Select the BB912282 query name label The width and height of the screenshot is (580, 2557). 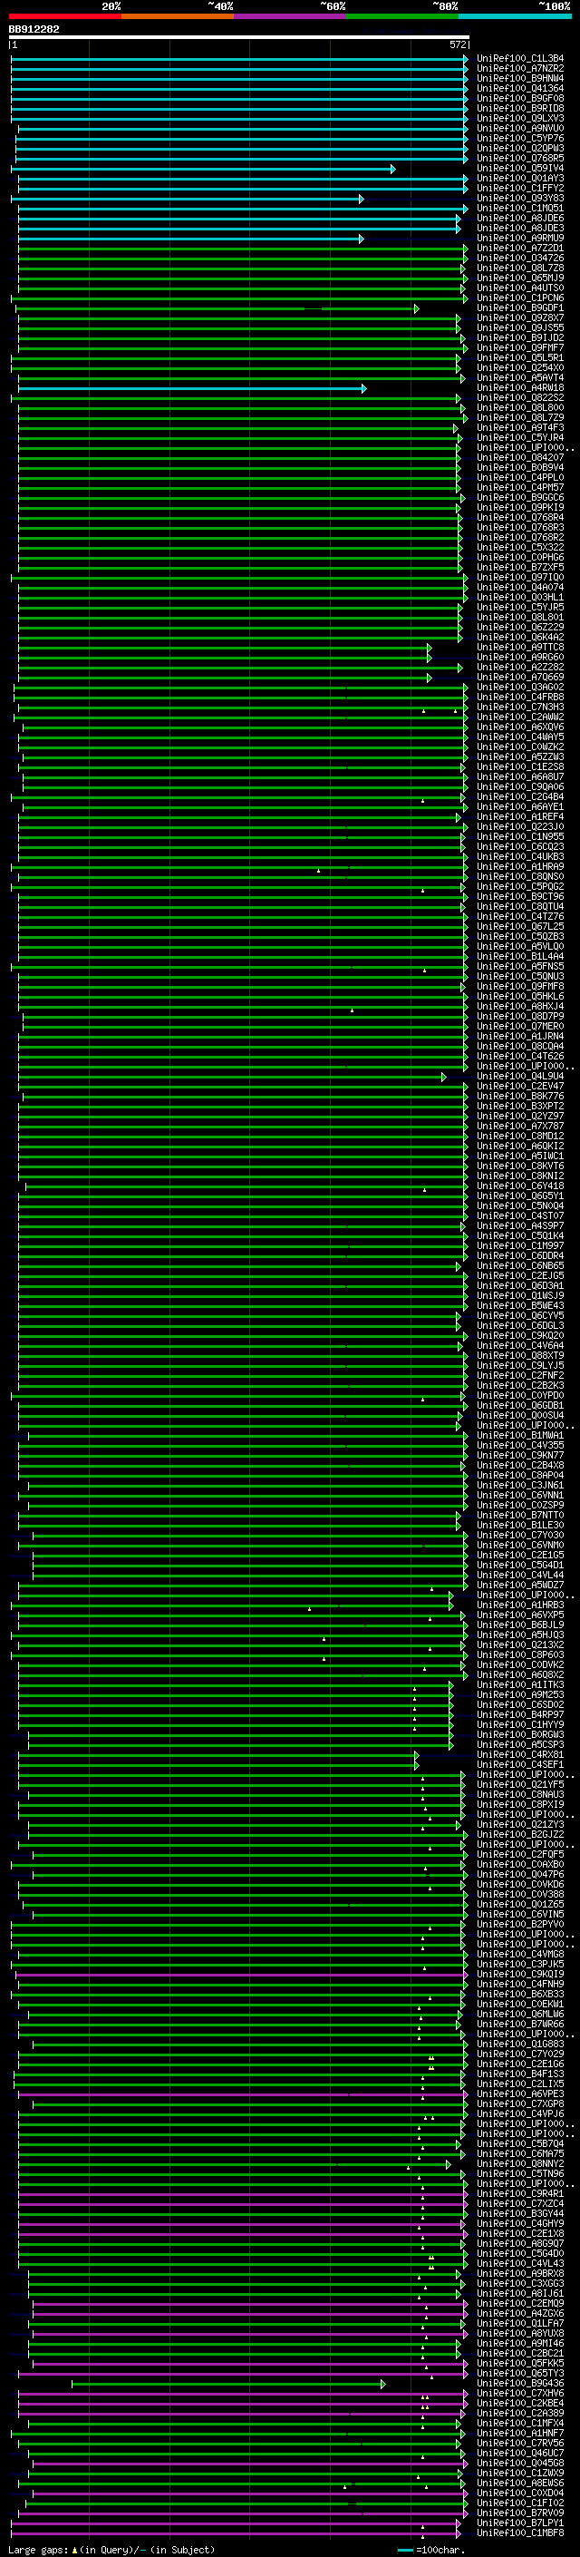pyautogui.click(x=34, y=29)
